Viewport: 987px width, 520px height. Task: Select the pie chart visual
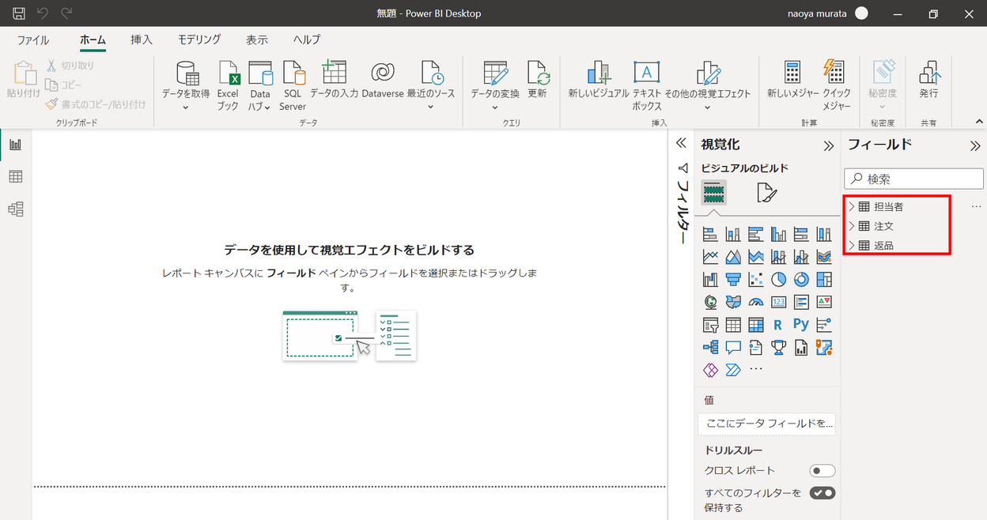click(x=778, y=280)
